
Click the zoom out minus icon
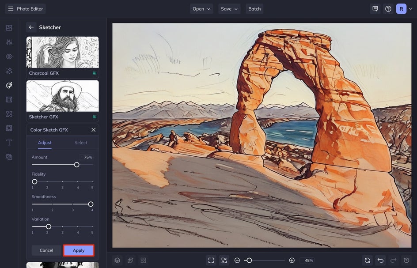(x=237, y=260)
